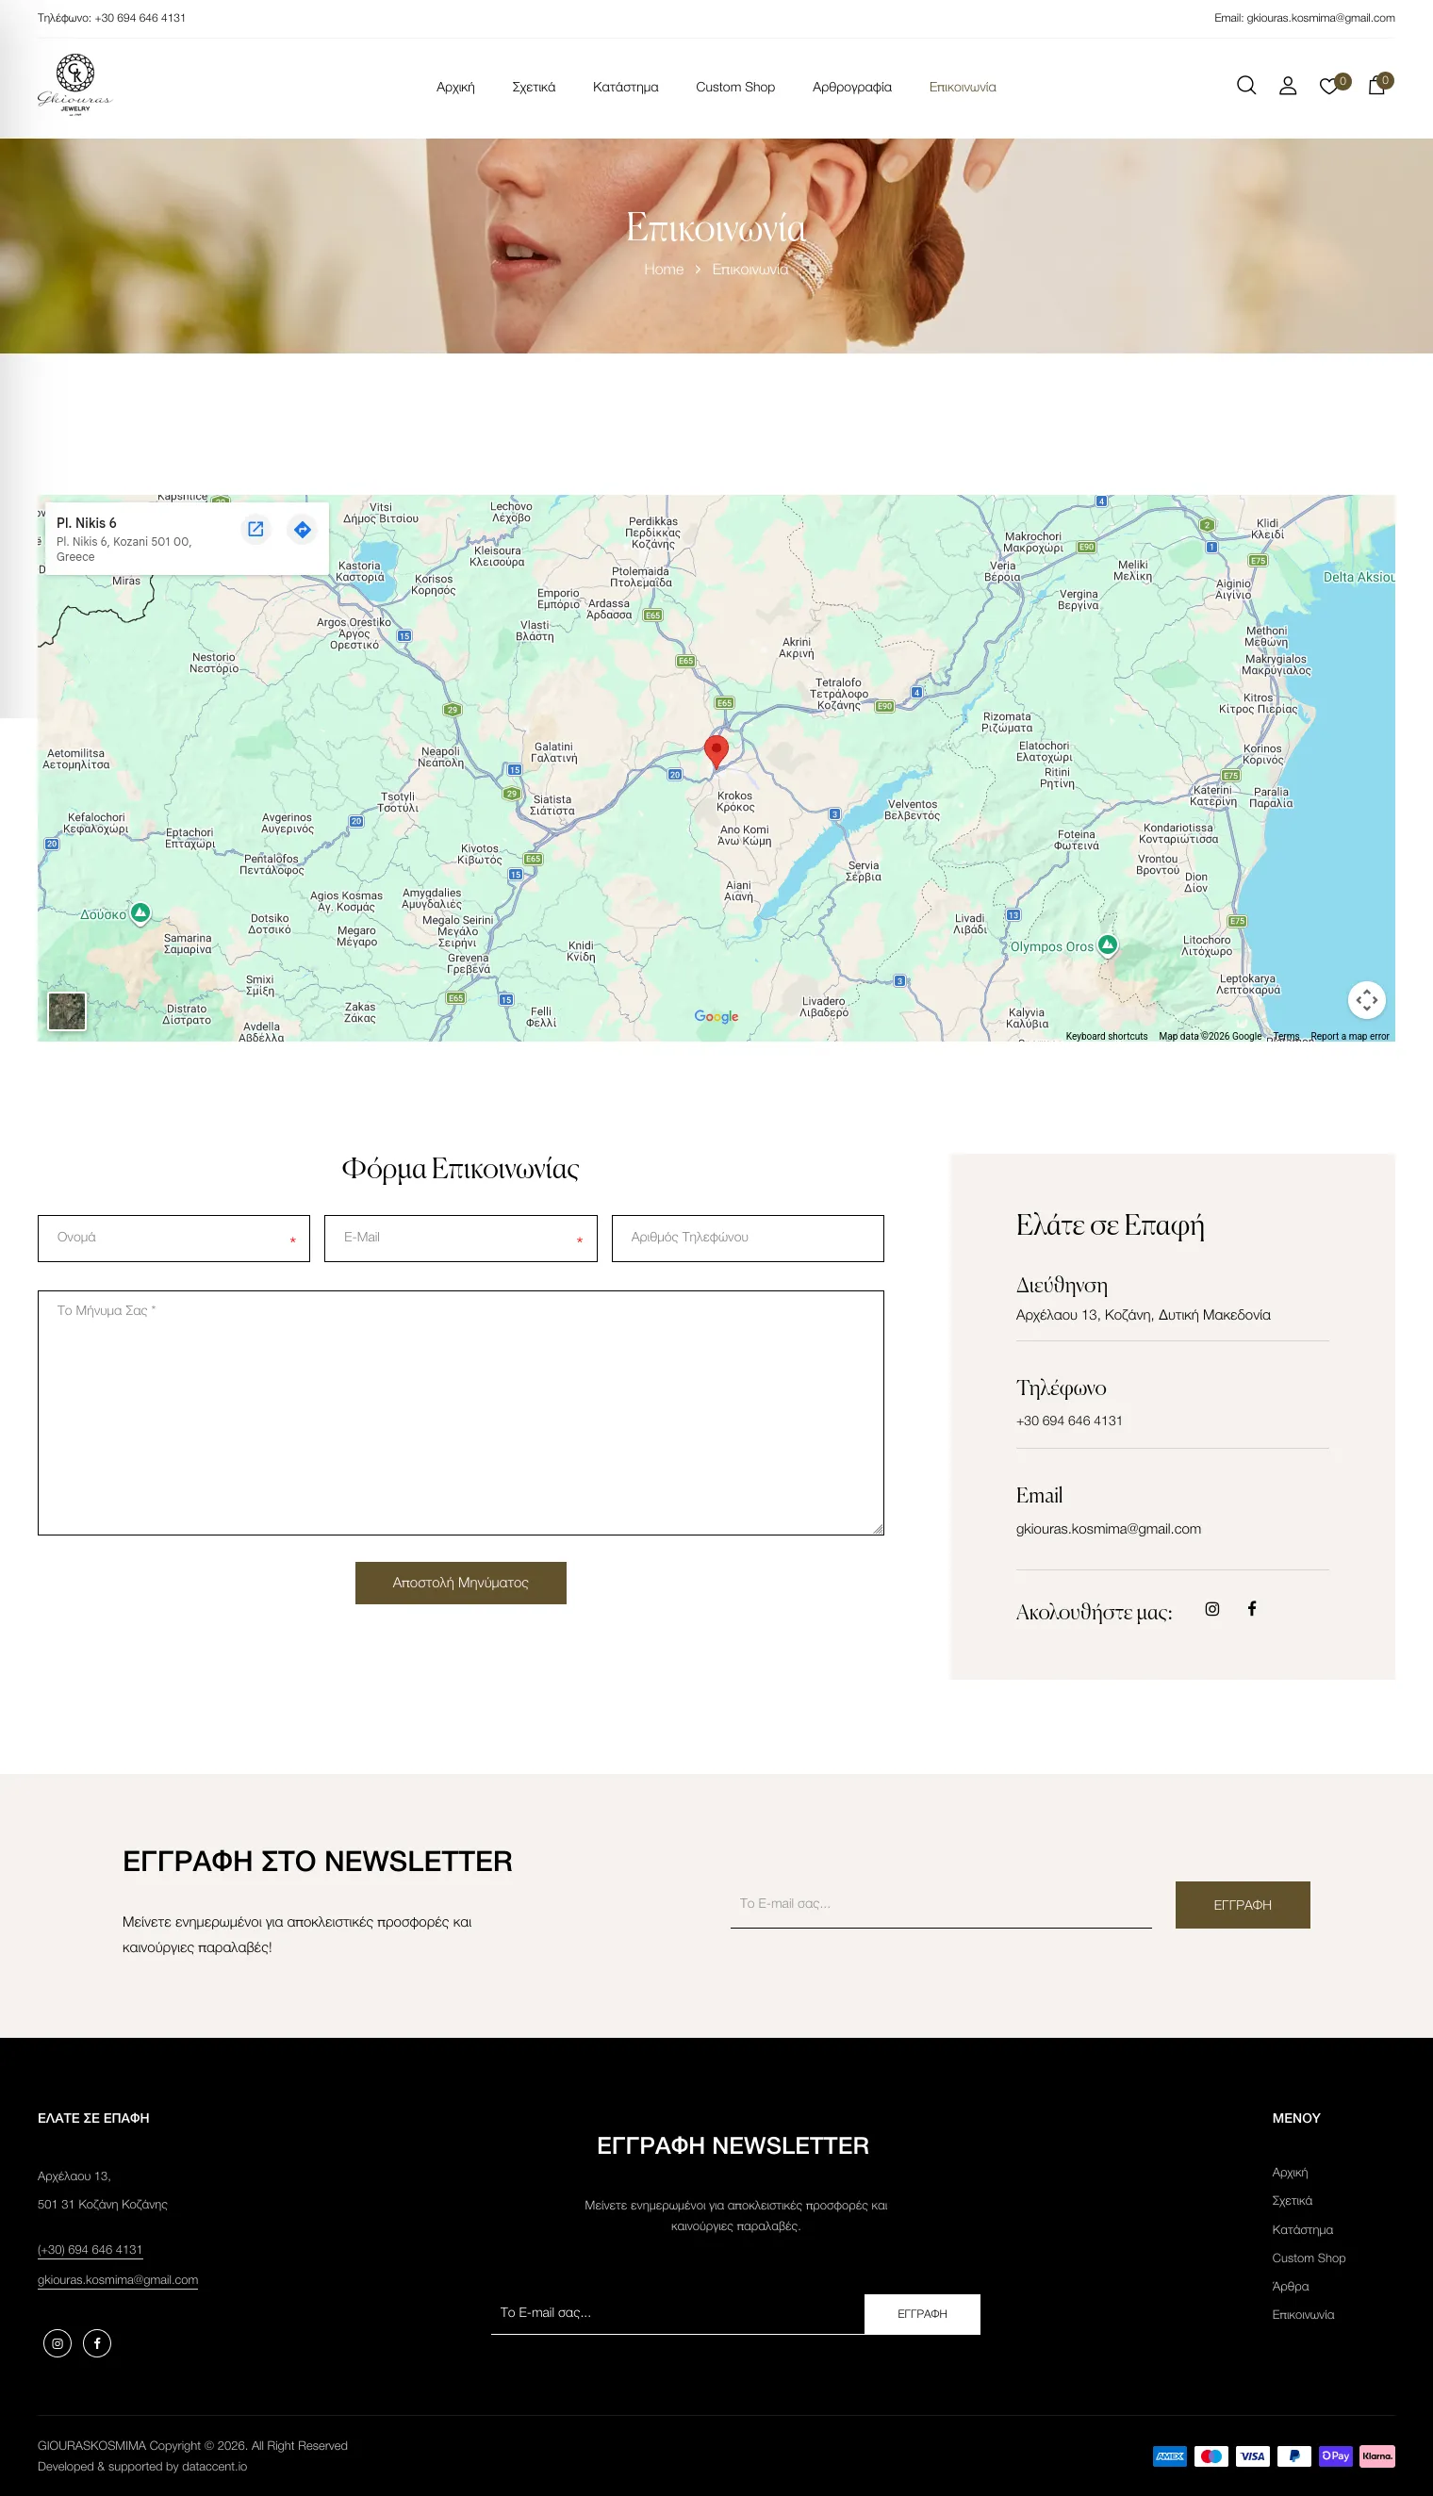
Task: Click the white footer ΕΓΓΡΑΦΗ button
Action: [922, 2313]
